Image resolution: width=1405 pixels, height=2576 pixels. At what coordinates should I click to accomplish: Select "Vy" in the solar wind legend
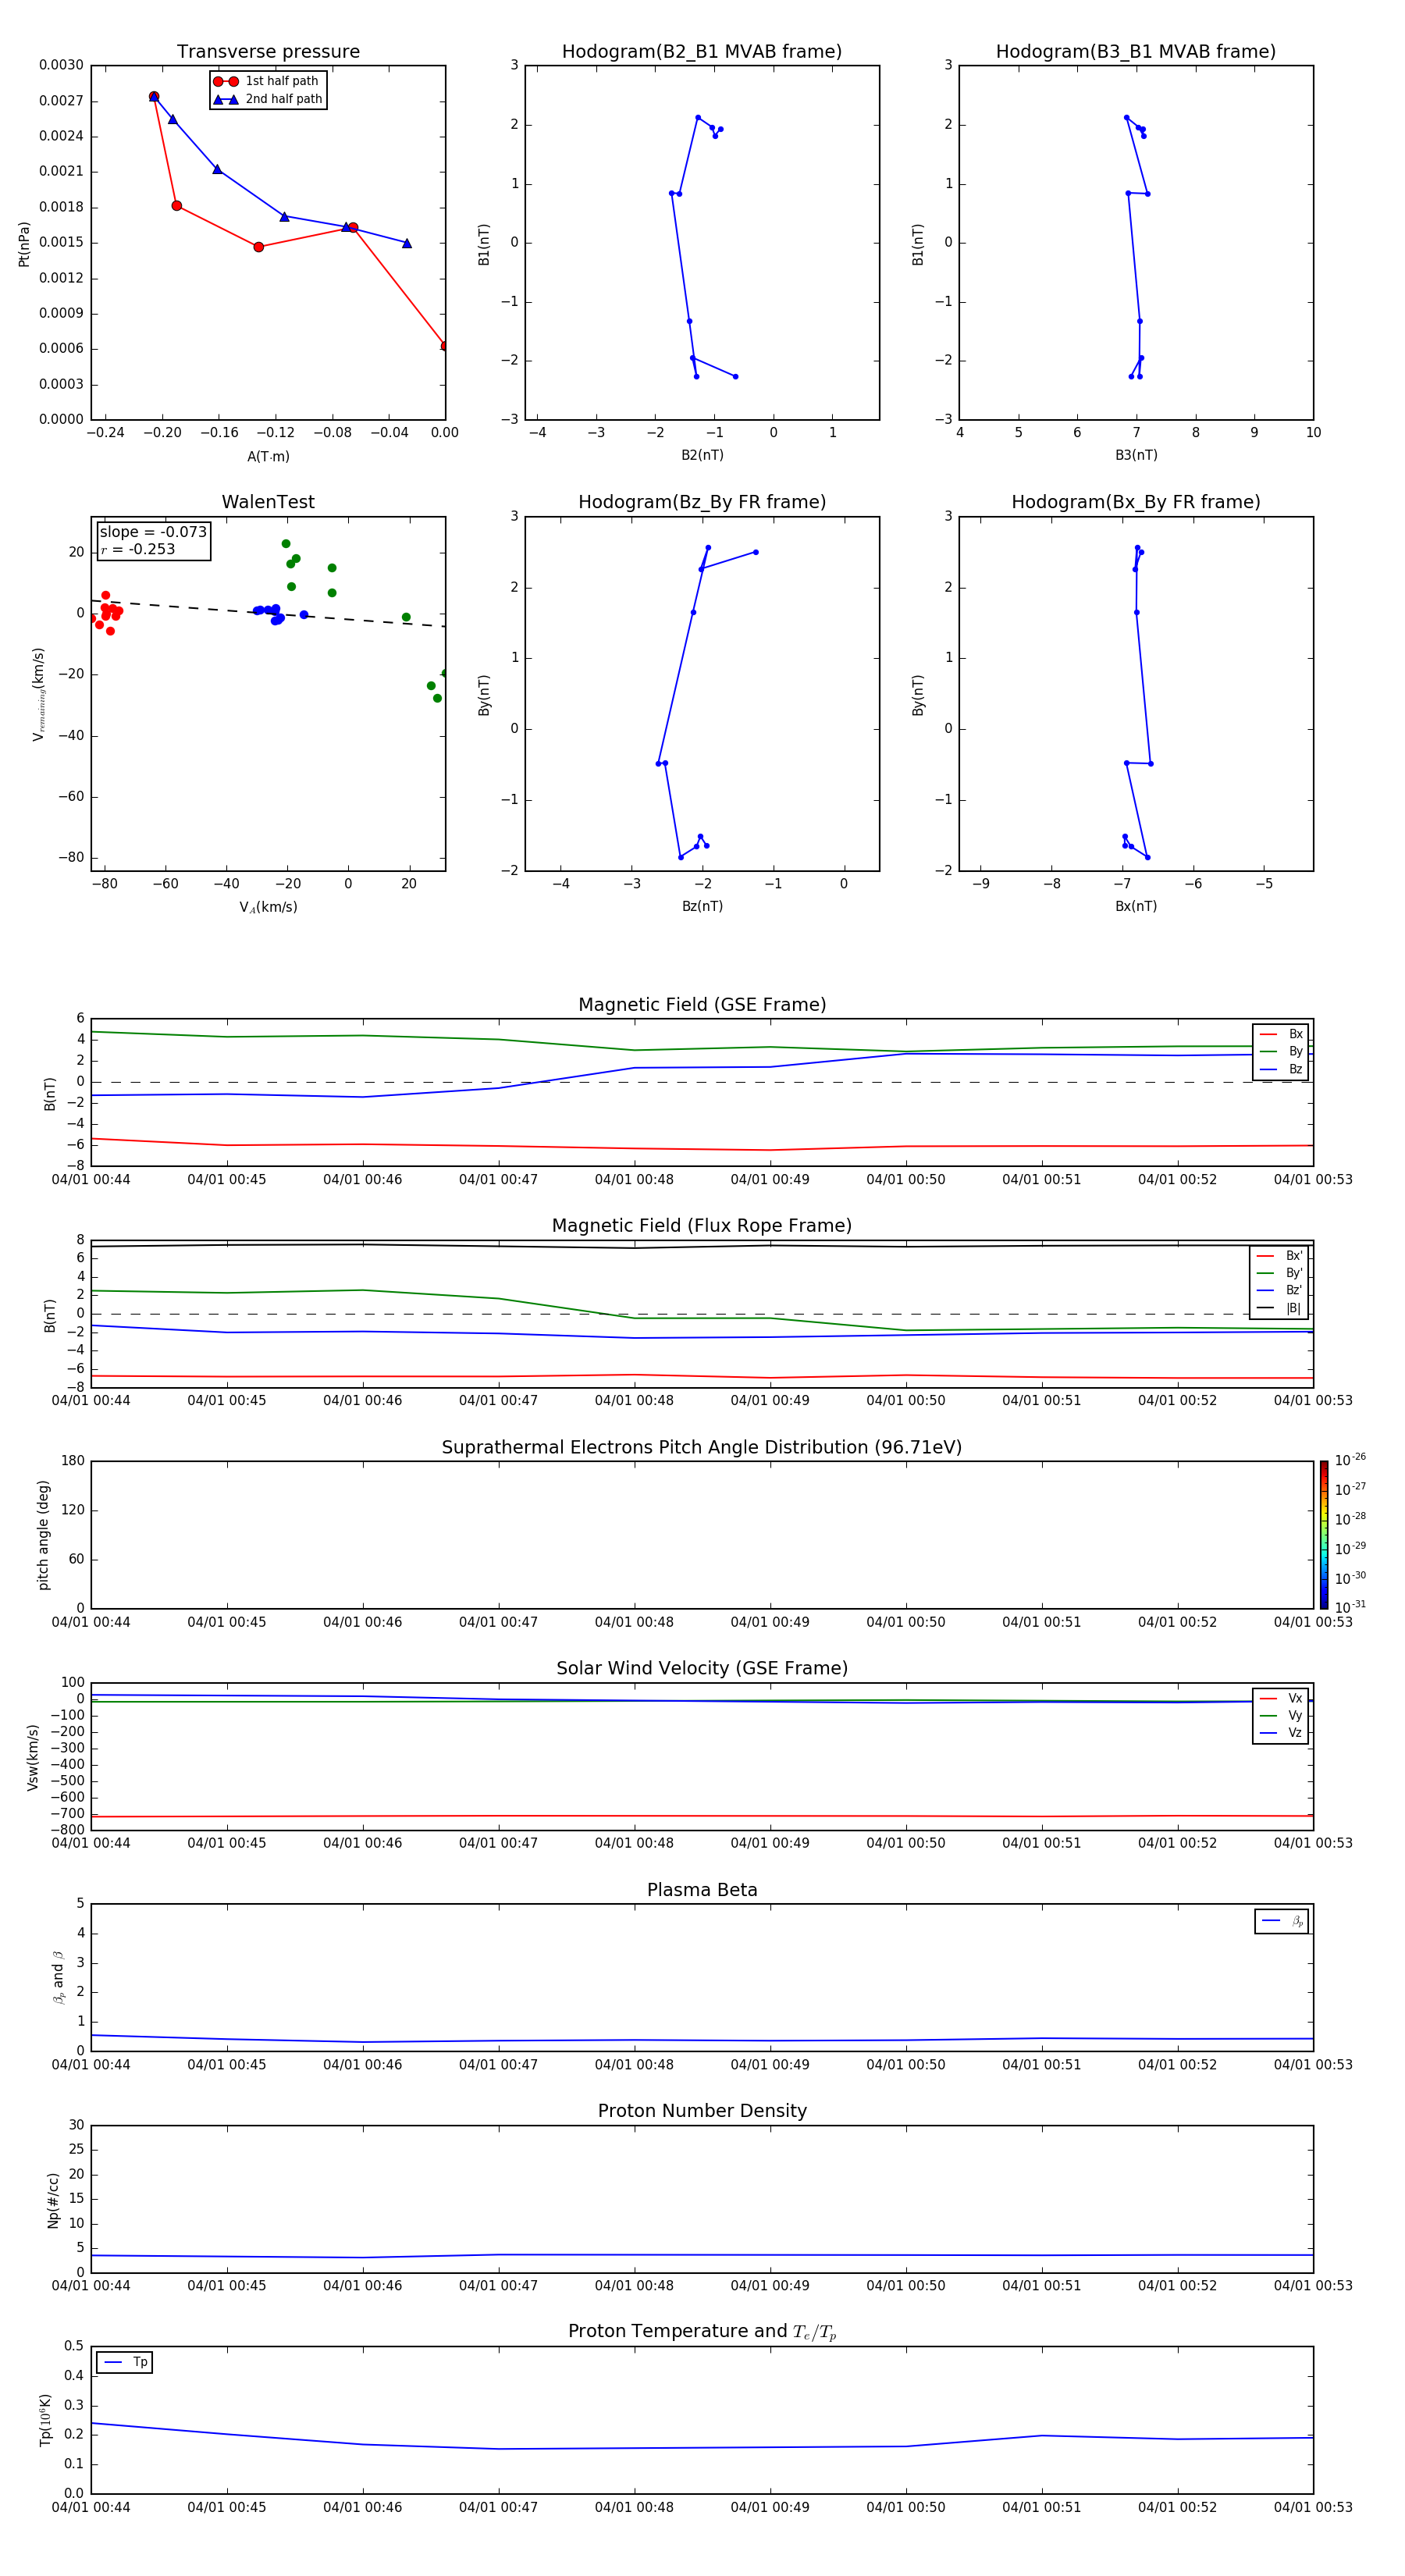tap(1281, 1716)
